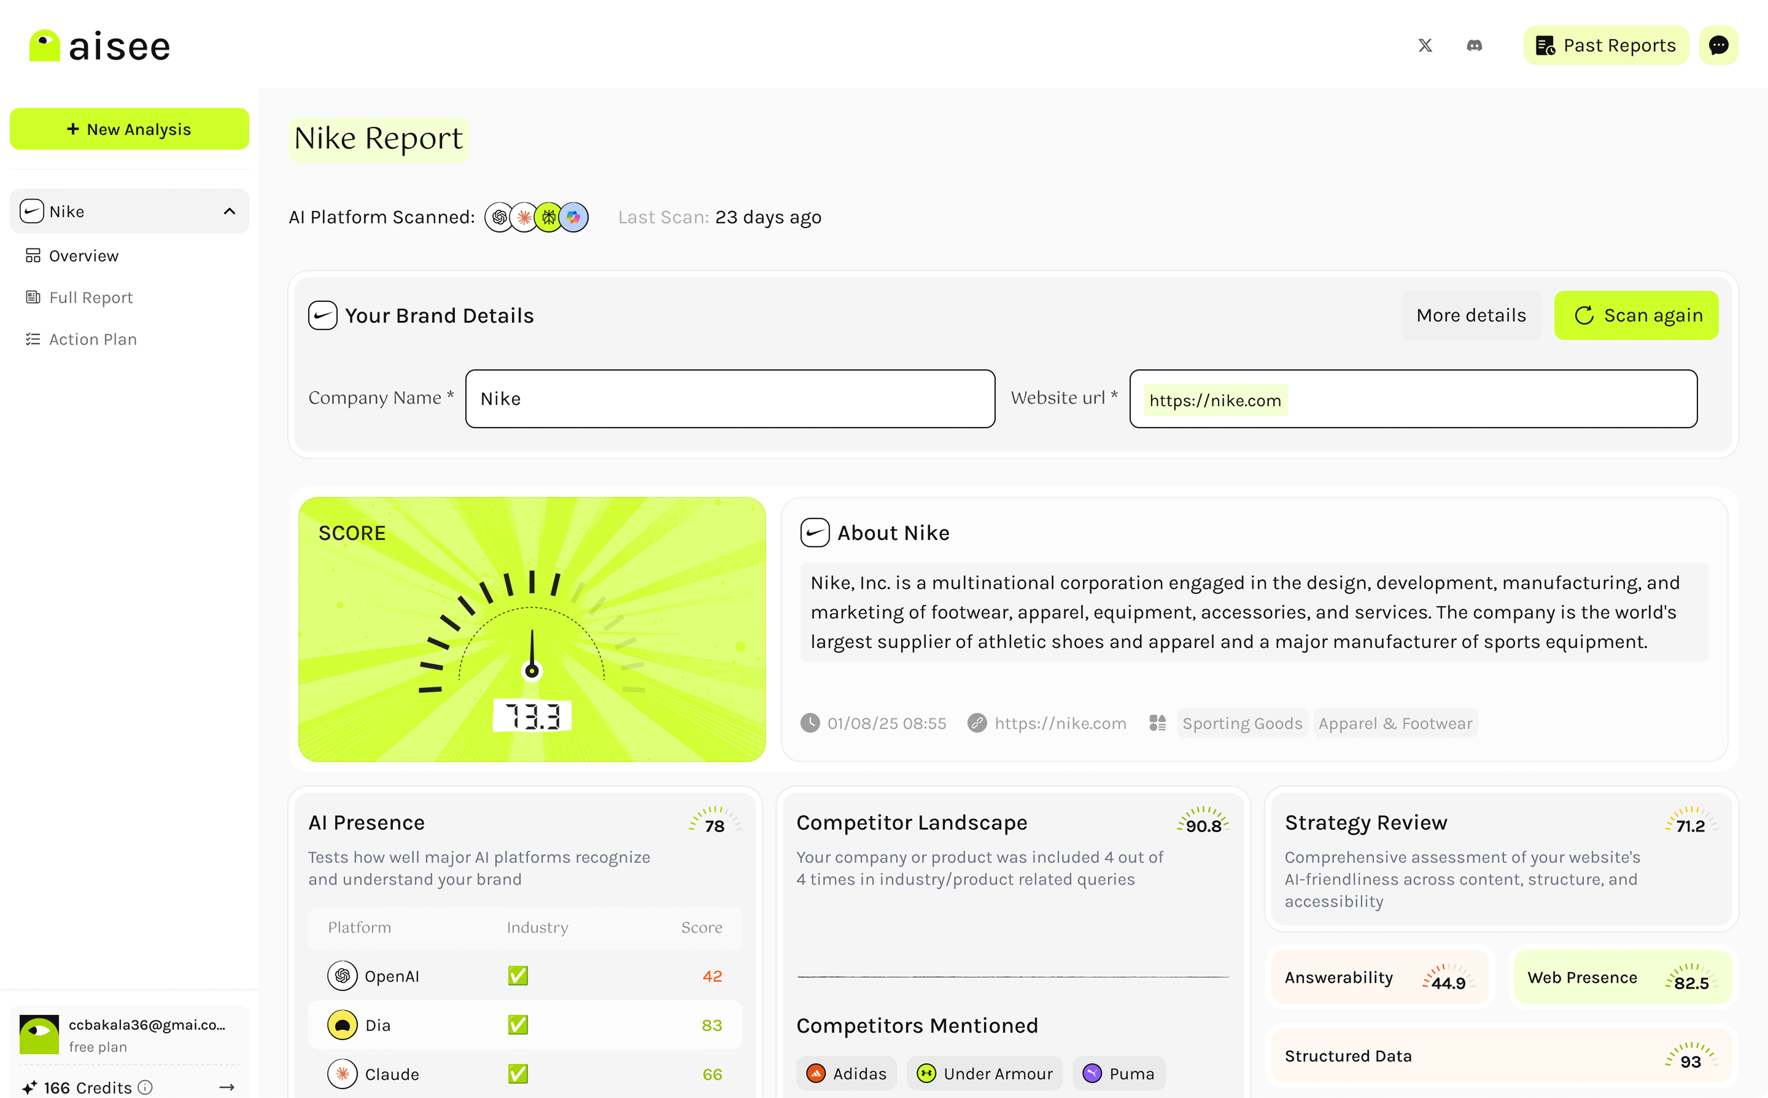The image size is (1768, 1098).
Task: Go to the Full Report page
Action: [x=91, y=298]
